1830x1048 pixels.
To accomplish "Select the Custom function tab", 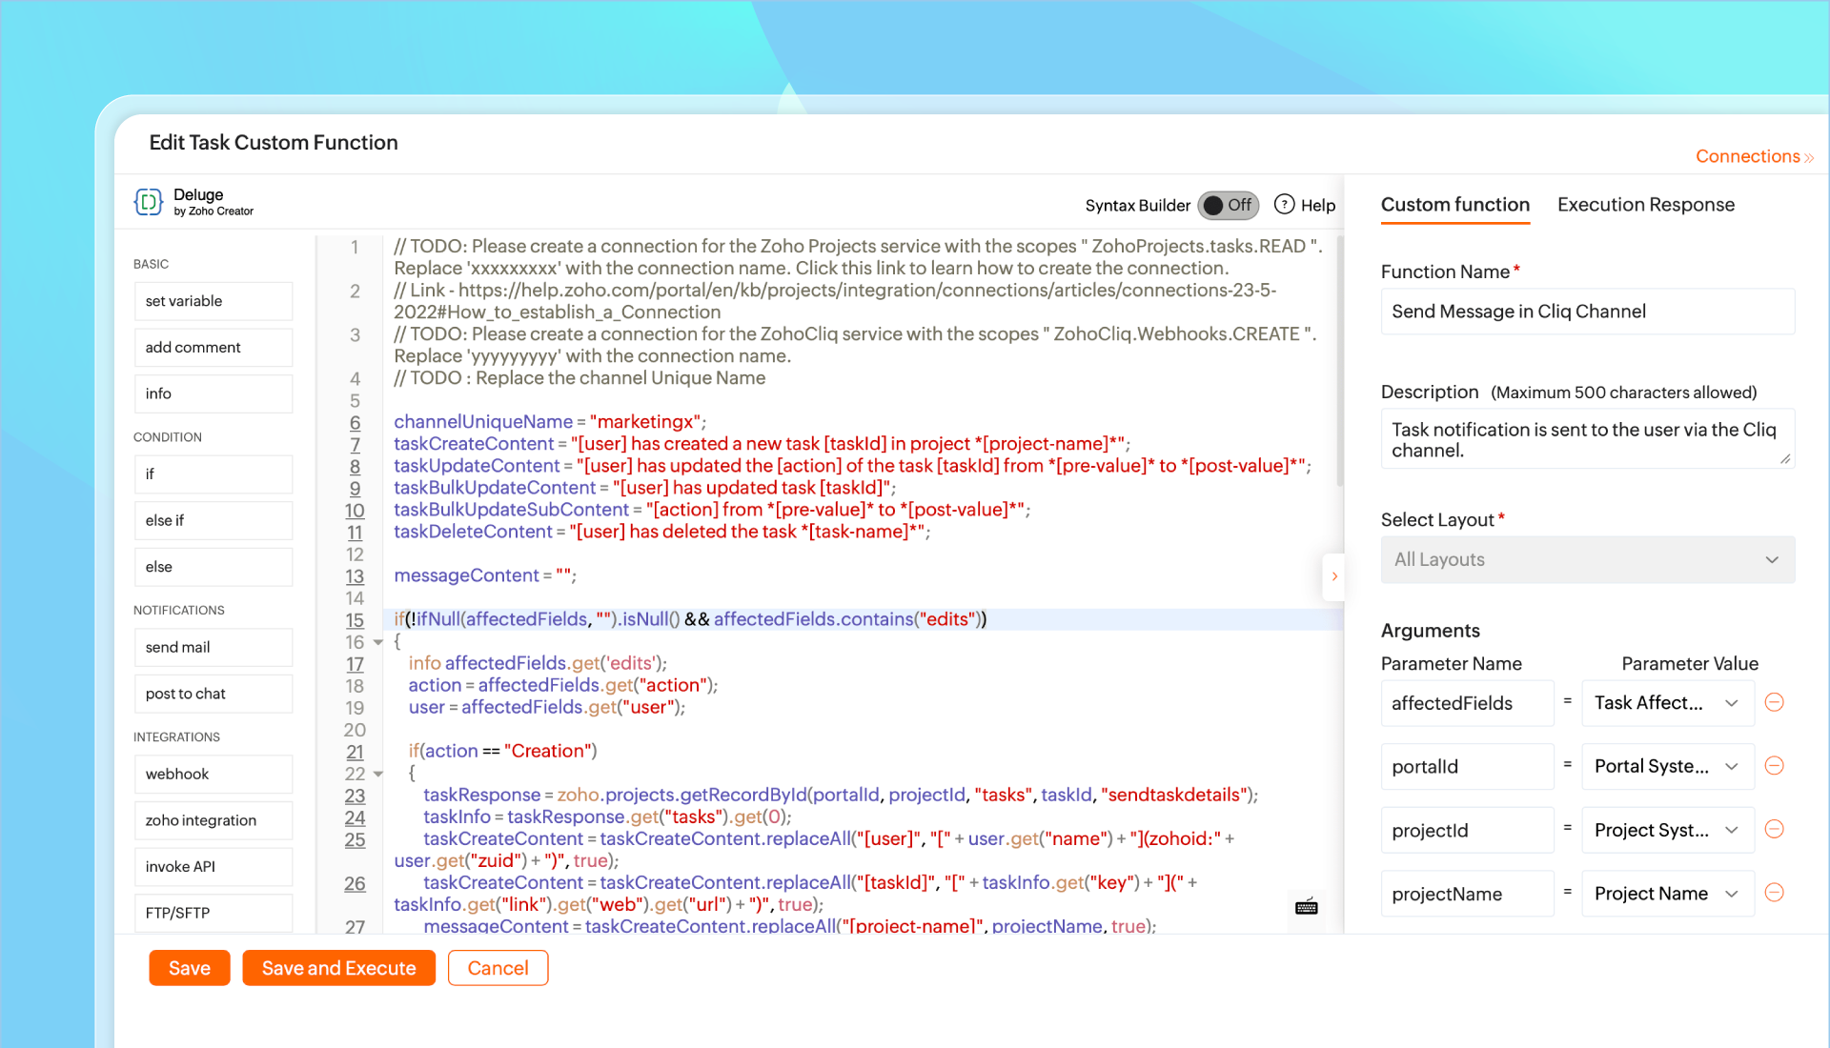I will tap(1454, 205).
